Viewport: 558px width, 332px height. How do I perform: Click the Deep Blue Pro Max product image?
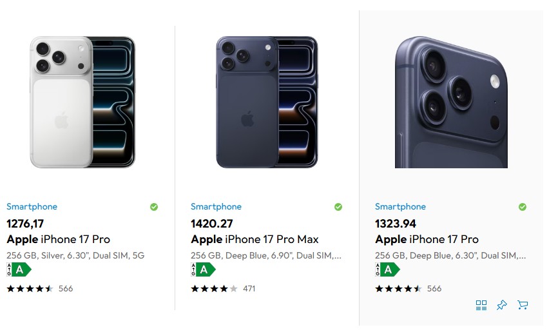267,103
